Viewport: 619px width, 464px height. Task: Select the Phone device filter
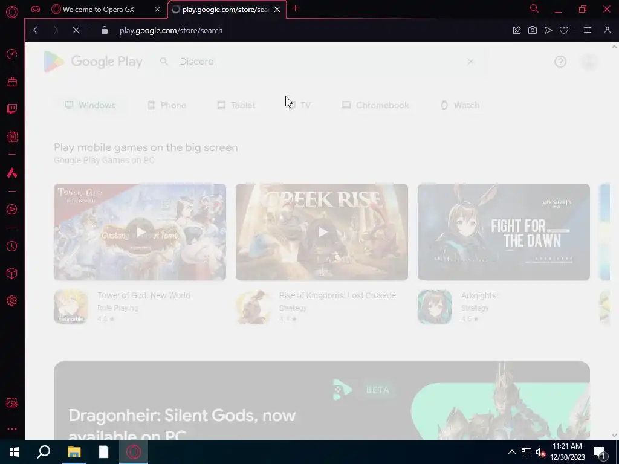pos(167,105)
